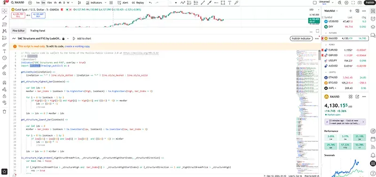The image size is (376, 177).
Task: Click the compare or add symbol plus icon
Action: pos(30,3)
